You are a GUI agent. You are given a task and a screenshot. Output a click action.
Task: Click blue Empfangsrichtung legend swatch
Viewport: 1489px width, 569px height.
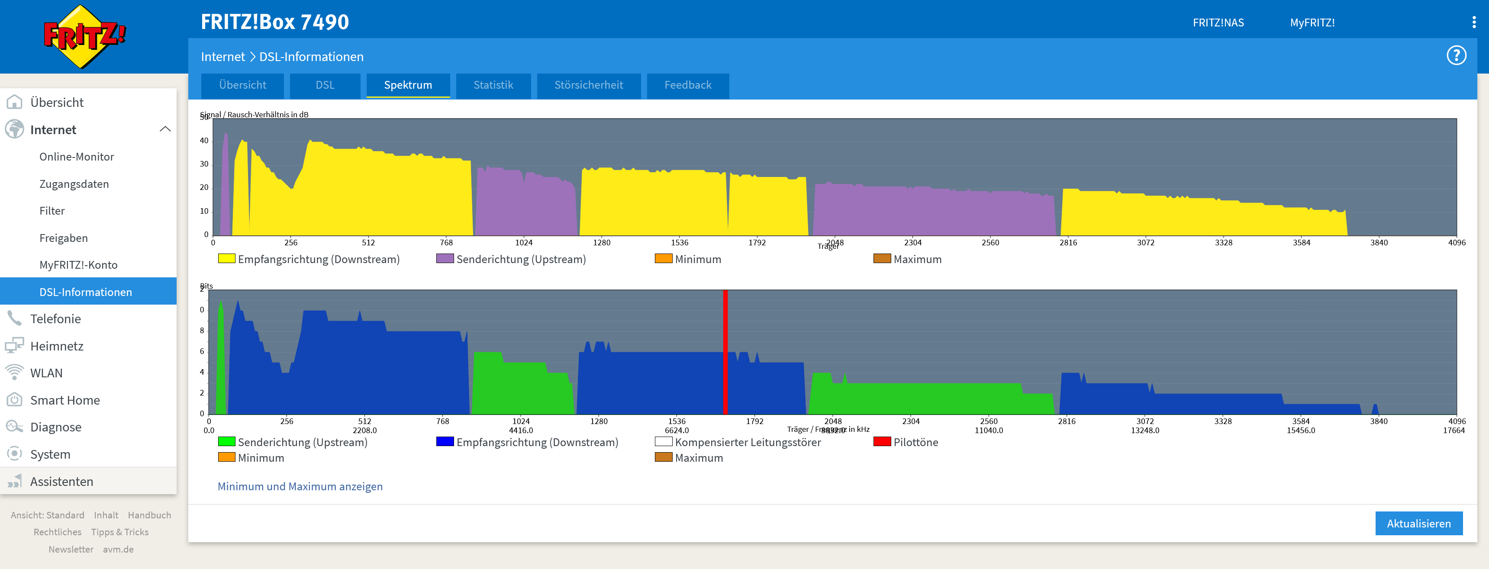[445, 441]
